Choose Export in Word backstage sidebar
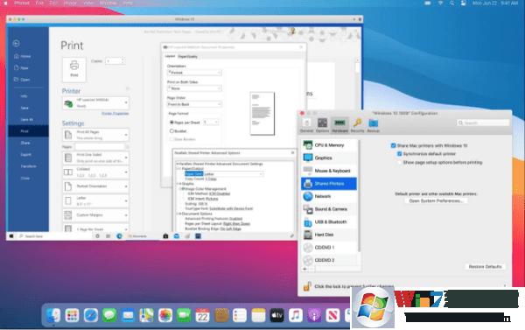 point(25,154)
